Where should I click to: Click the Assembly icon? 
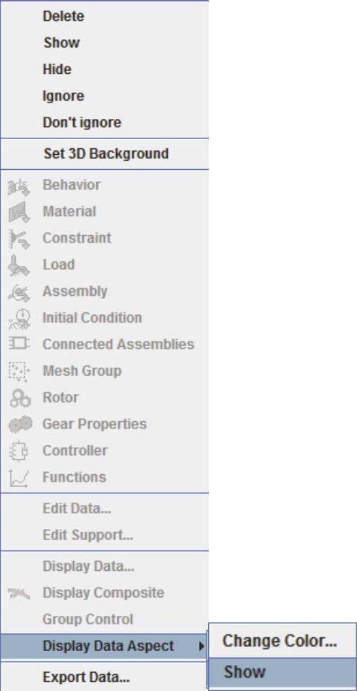[19, 293]
